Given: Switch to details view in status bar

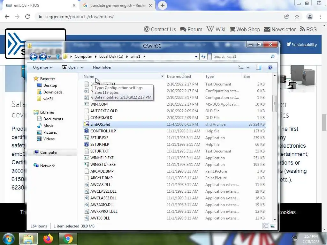Looking at the screenshot, I should click(x=266, y=226).
